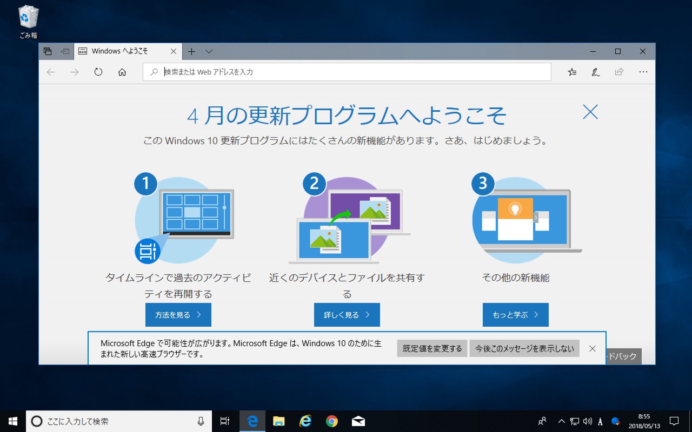Click 既定値を変更する in notification bar

(x=432, y=348)
